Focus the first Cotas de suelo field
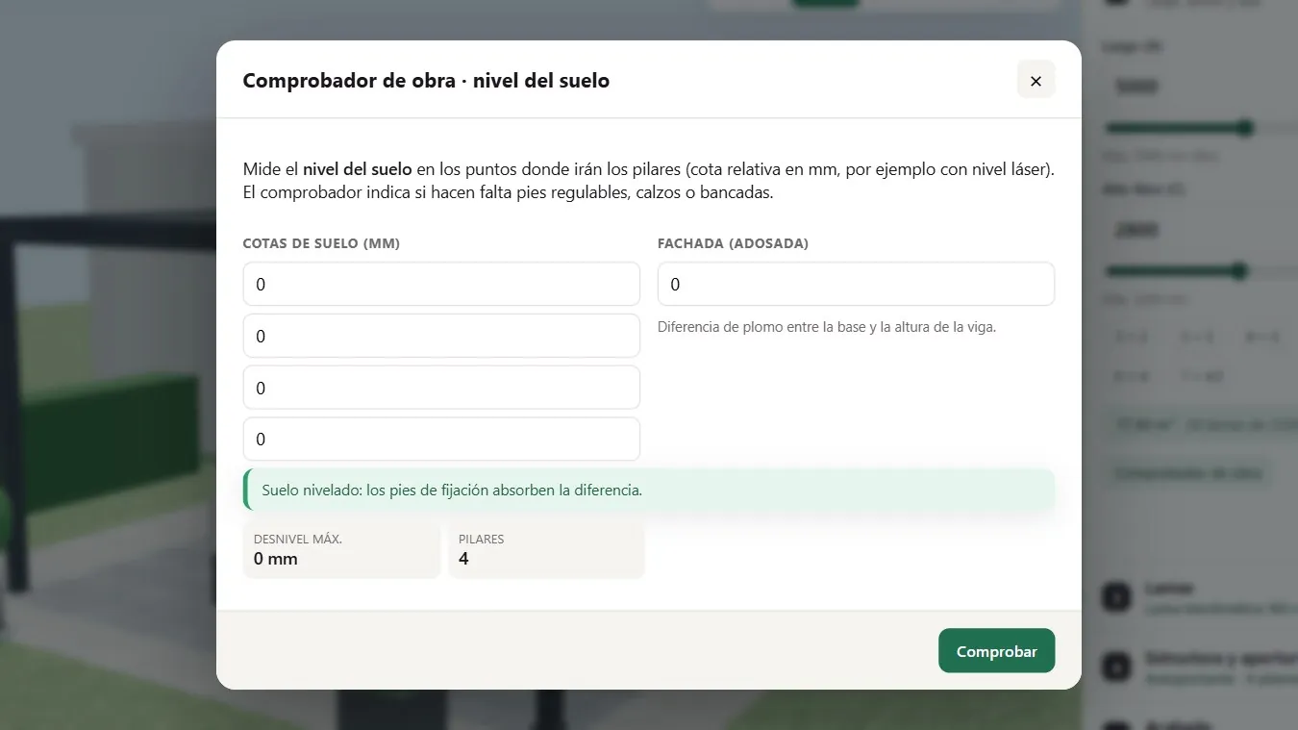Screen dimensions: 1298x730 441,284
